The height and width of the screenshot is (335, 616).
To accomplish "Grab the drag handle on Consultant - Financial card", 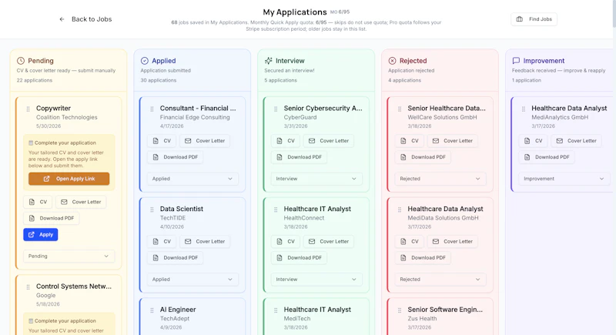I will tap(152, 109).
